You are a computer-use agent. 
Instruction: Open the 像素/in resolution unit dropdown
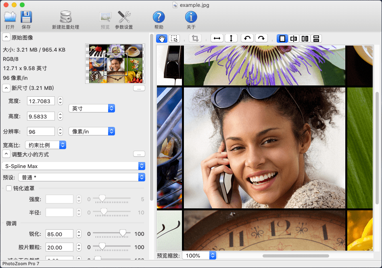[x=92, y=131]
